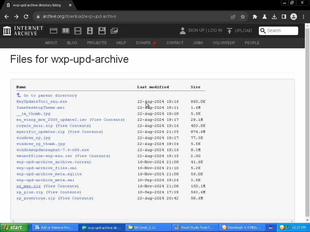The width and height of the screenshot is (310, 232).
Task: Open the Images icon
Action: coord(114,31)
